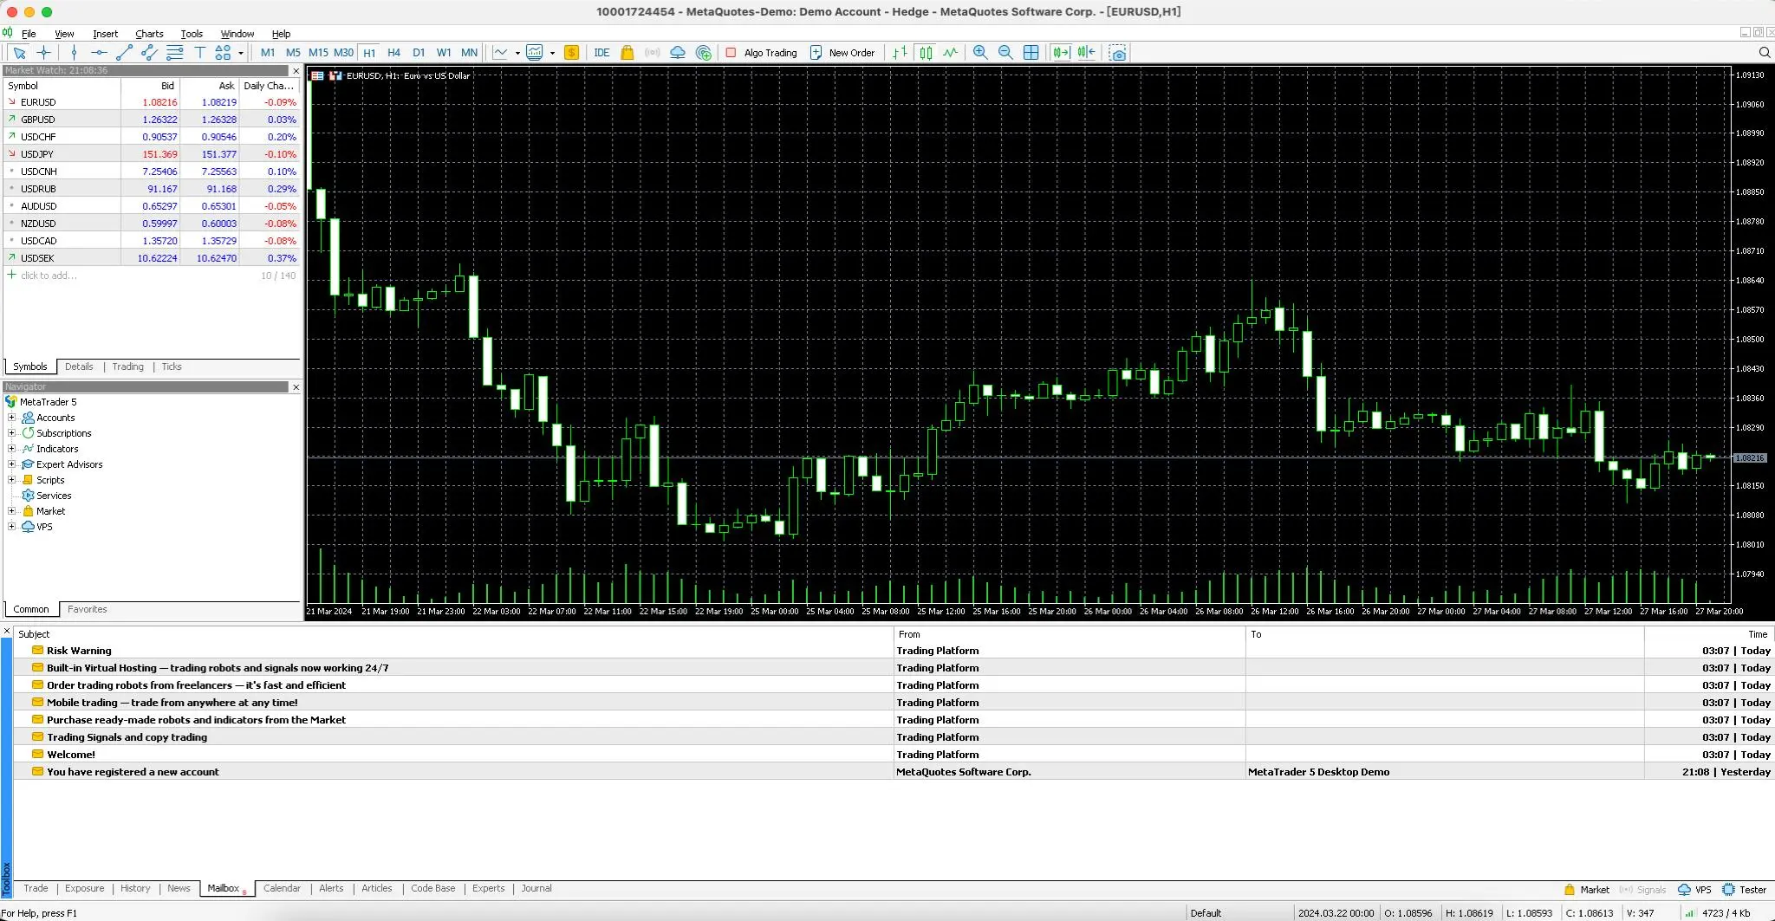Click the shapes objects icon

(223, 53)
